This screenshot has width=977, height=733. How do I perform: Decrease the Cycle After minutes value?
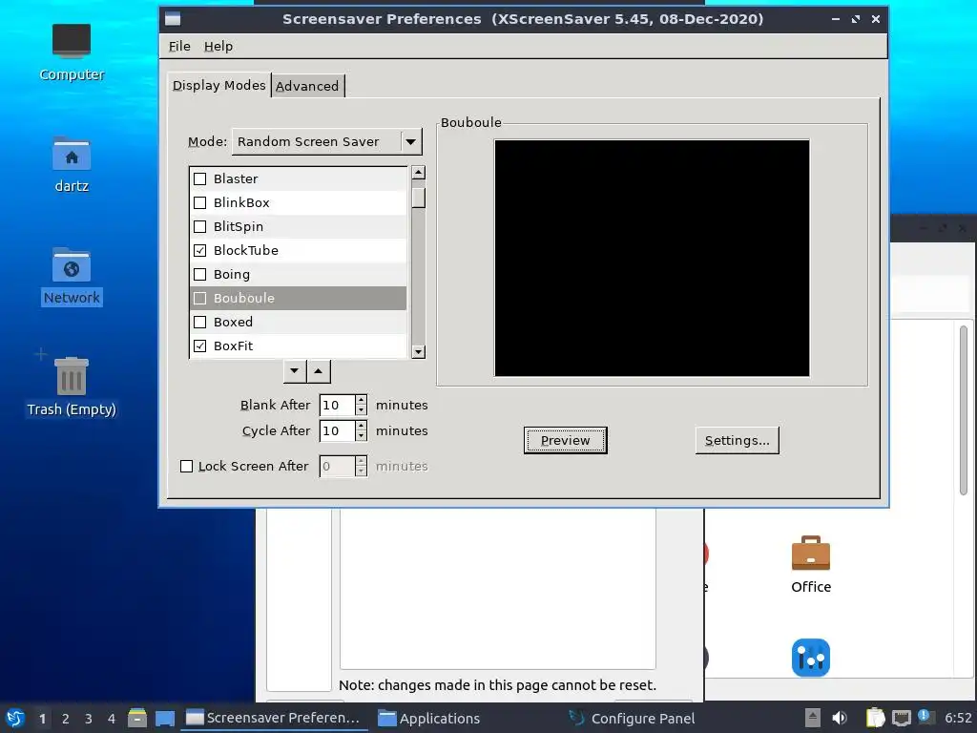(x=361, y=435)
